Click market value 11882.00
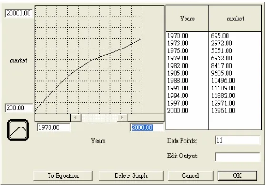Screen dimensions: 266x185 [x=223, y=96]
